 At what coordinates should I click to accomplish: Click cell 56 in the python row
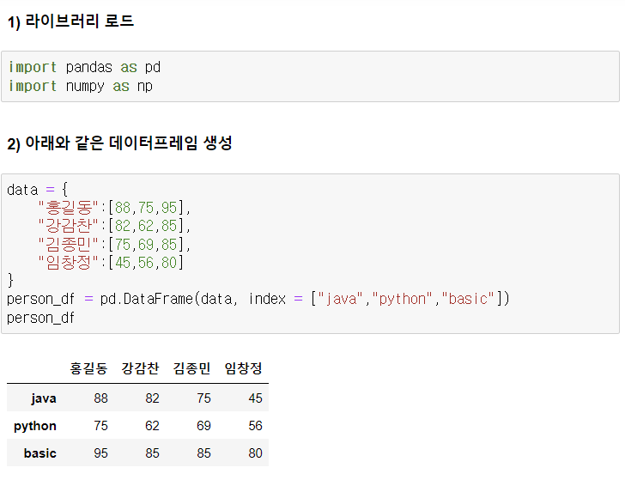256,425
